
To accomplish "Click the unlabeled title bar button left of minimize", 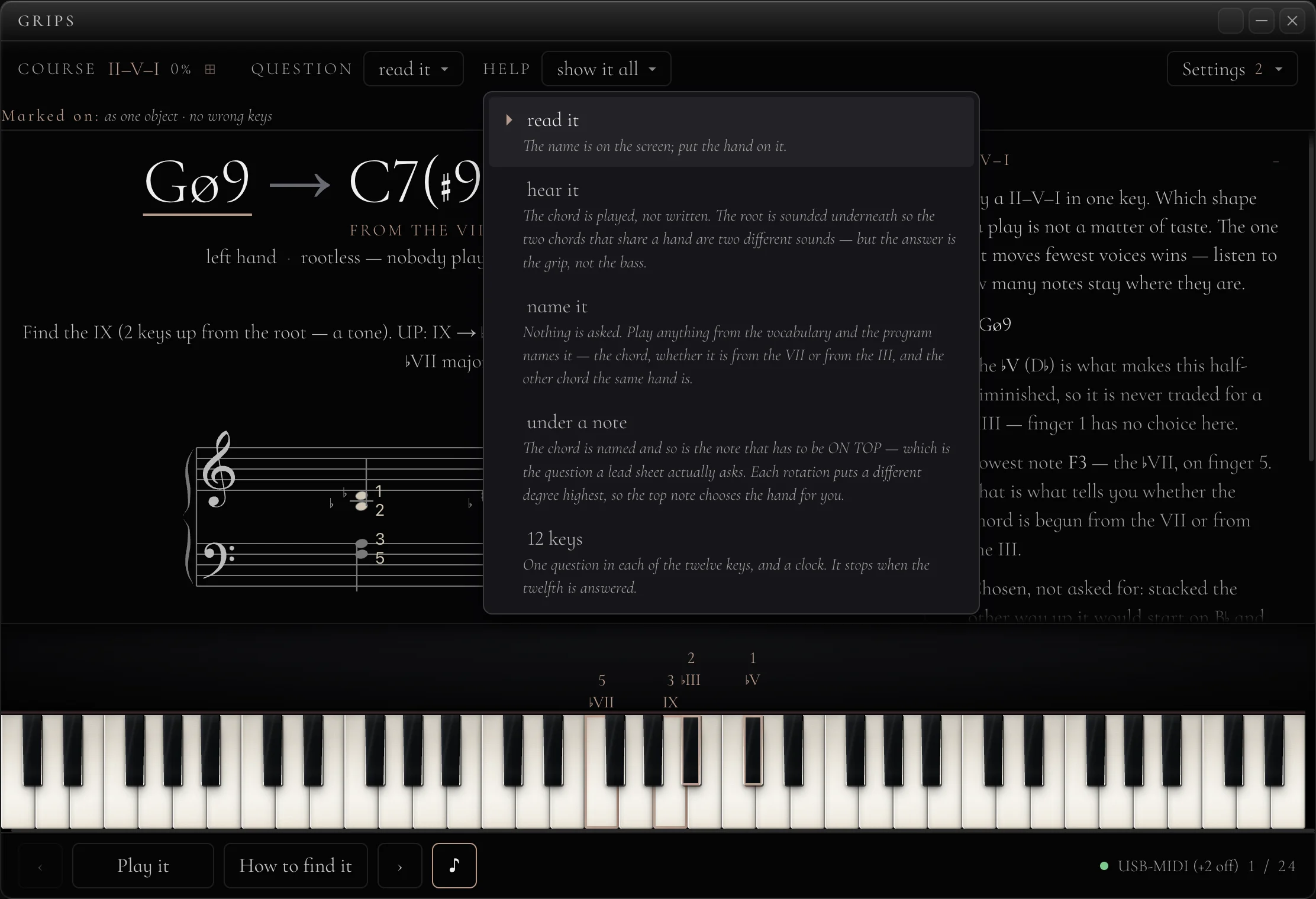I will (1230, 21).
